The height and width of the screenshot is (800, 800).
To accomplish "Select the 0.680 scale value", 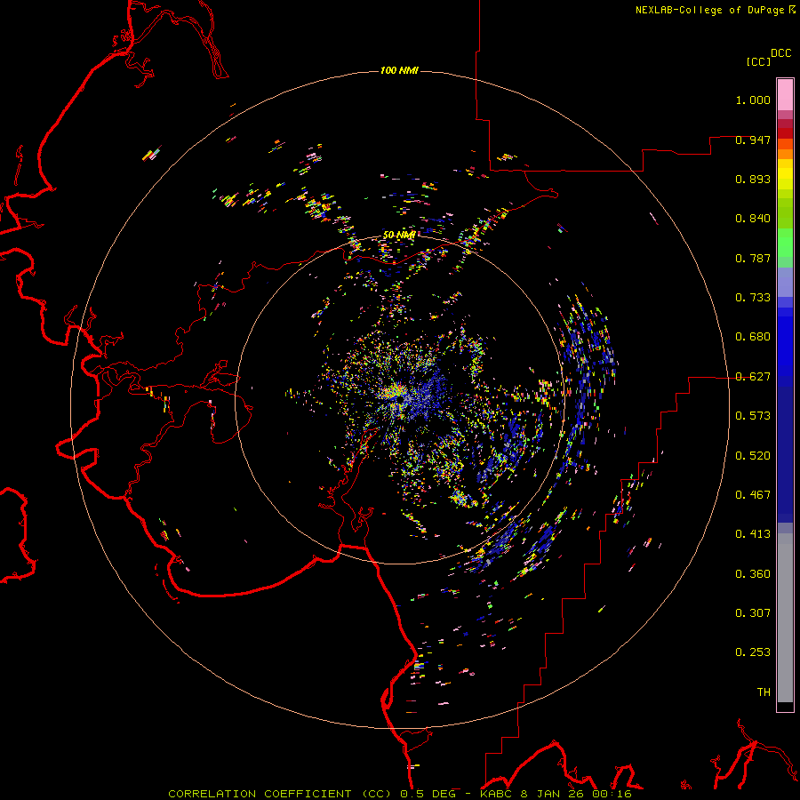I will [x=753, y=337].
